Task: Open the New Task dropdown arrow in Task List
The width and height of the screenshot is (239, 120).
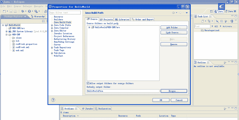Action: tap(205, 21)
